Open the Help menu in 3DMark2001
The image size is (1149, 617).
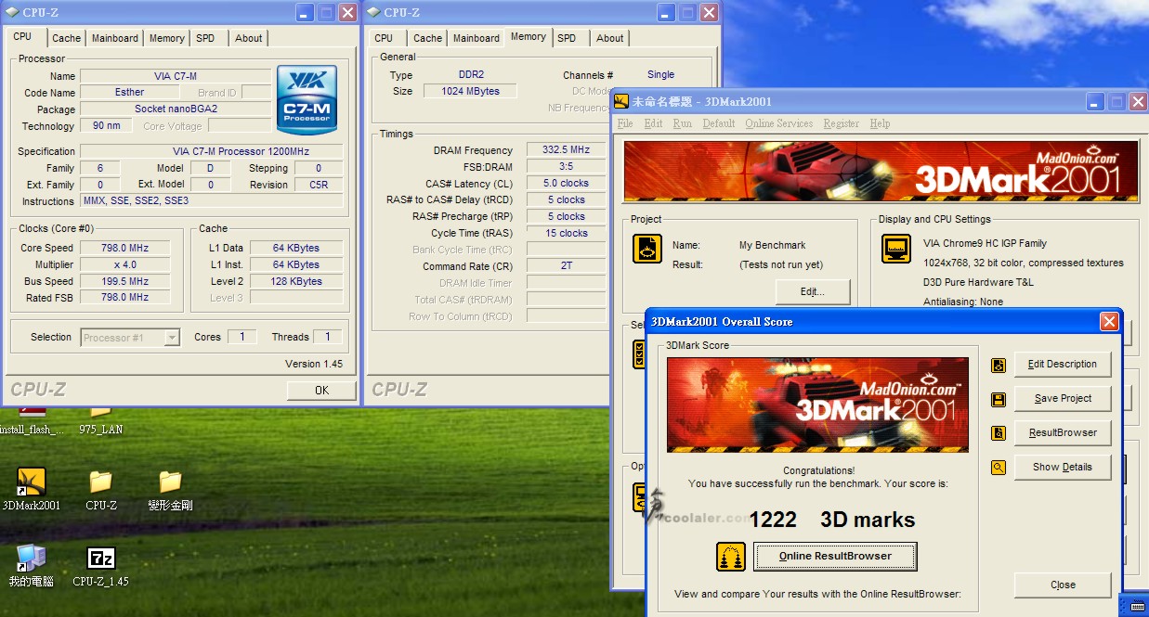tap(880, 123)
